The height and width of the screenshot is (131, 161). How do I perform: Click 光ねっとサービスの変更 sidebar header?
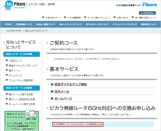click(x=22, y=88)
